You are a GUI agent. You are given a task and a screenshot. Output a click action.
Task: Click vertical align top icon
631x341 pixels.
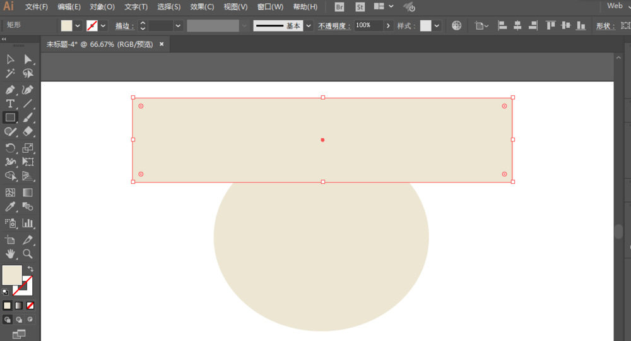(550, 26)
